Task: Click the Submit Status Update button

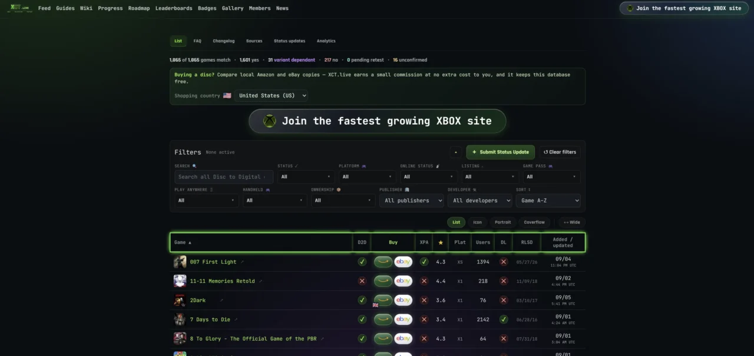Action: [501, 152]
